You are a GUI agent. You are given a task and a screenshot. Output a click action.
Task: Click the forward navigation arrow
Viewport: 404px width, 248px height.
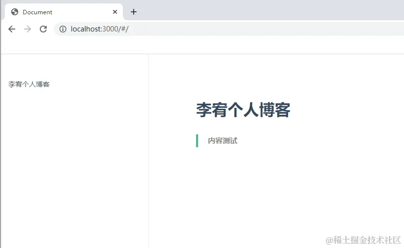pos(28,29)
